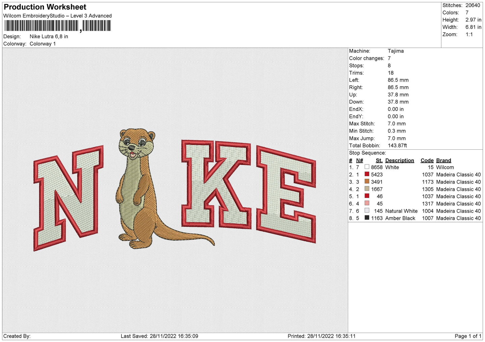Click the embroidered letter E
The width and height of the screenshot is (485, 342).
tap(286, 194)
